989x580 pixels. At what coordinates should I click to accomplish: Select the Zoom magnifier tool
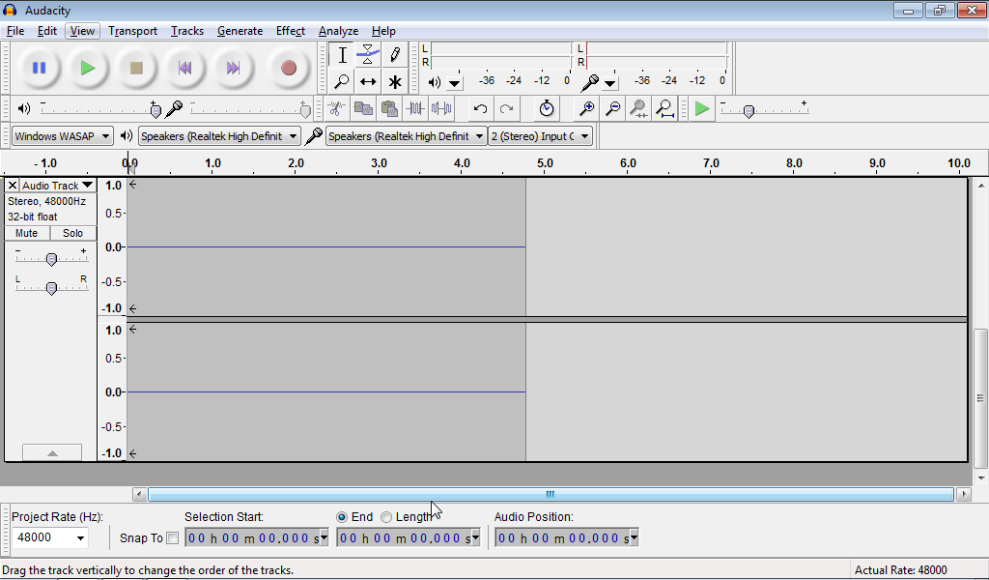point(342,81)
